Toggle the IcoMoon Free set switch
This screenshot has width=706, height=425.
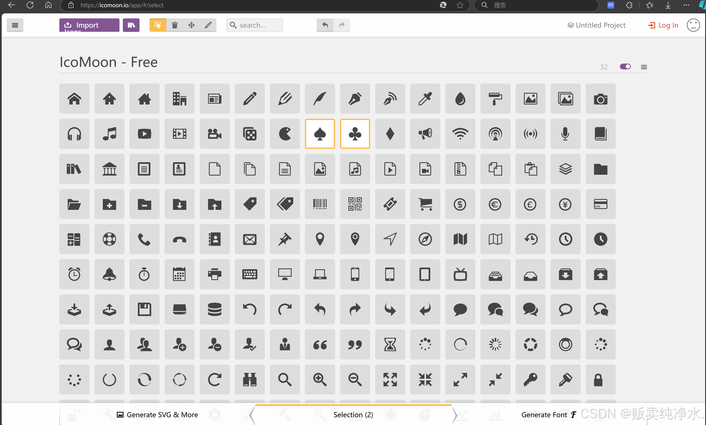(x=625, y=66)
